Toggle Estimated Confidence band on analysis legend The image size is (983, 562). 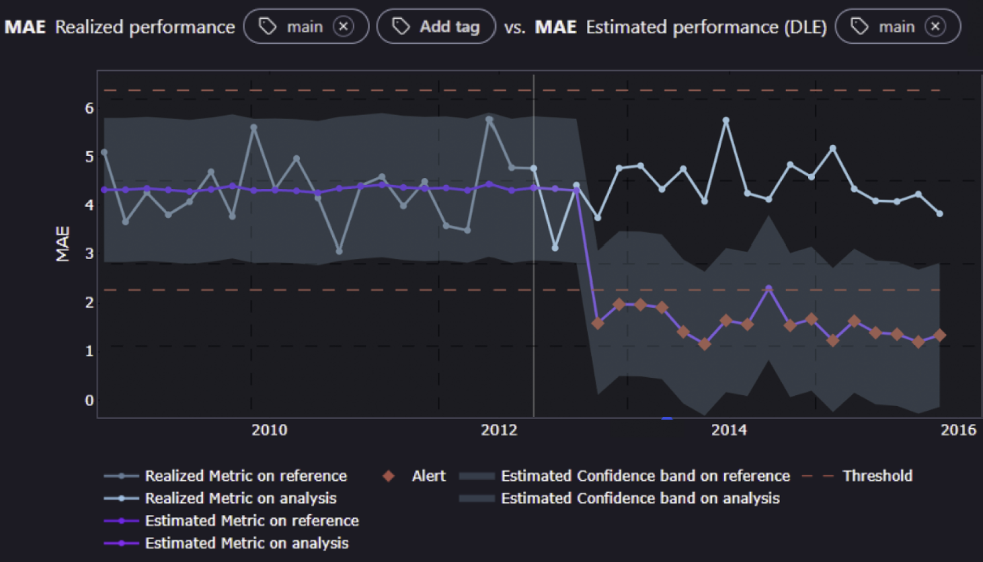[x=639, y=498]
